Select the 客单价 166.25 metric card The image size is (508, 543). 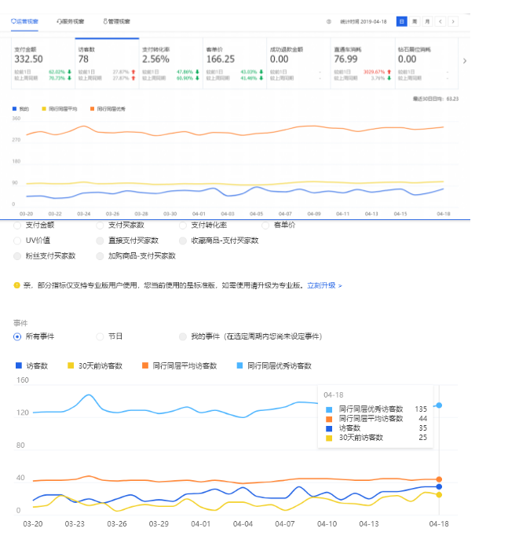coord(235,64)
